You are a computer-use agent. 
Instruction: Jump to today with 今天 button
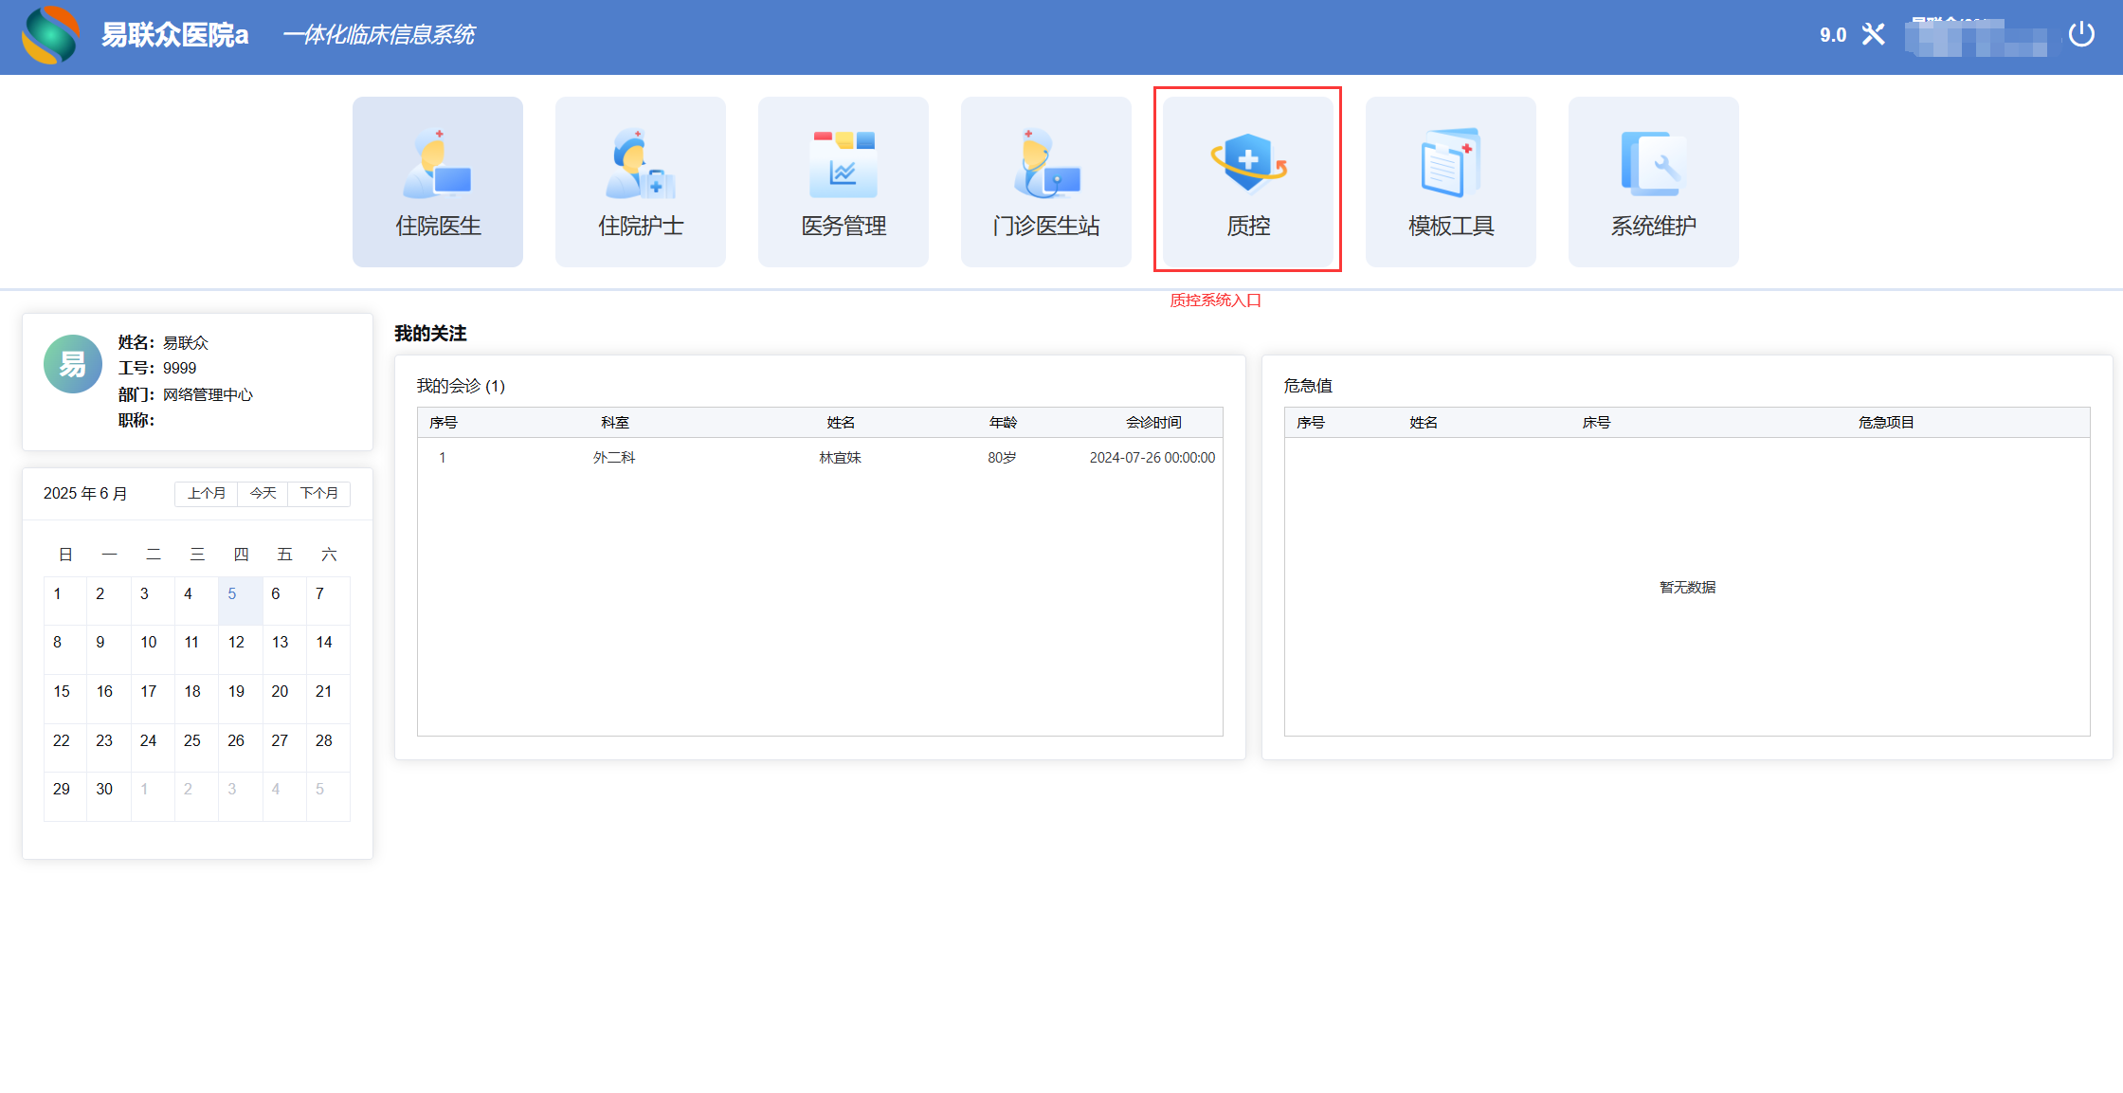263,493
